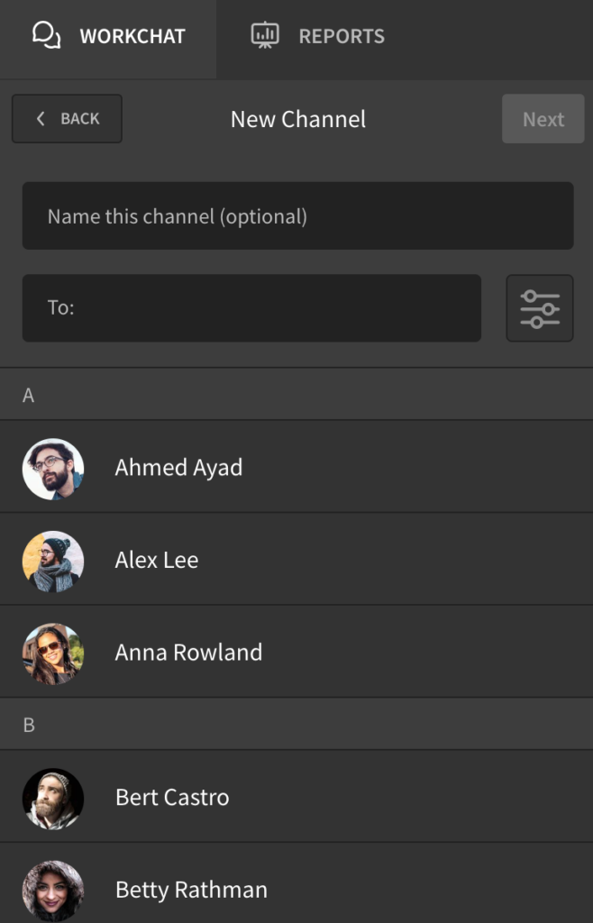Click the channel name input field
The height and width of the screenshot is (923, 593).
pyautogui.click(x=296, y=215)
